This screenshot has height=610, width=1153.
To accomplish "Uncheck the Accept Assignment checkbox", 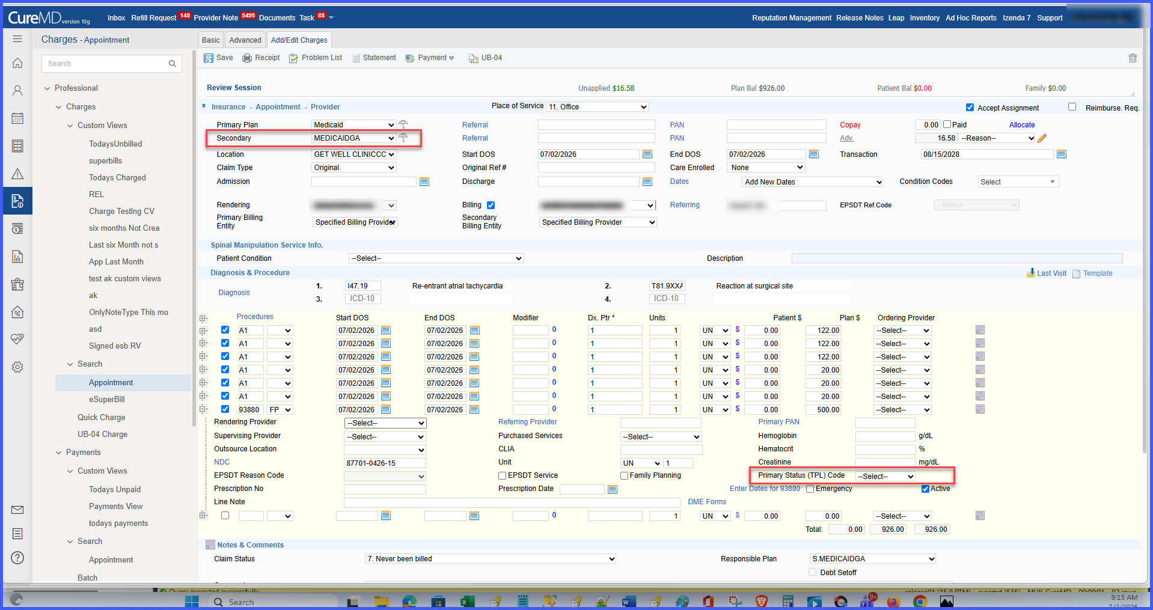I will [x=970, y=108].
